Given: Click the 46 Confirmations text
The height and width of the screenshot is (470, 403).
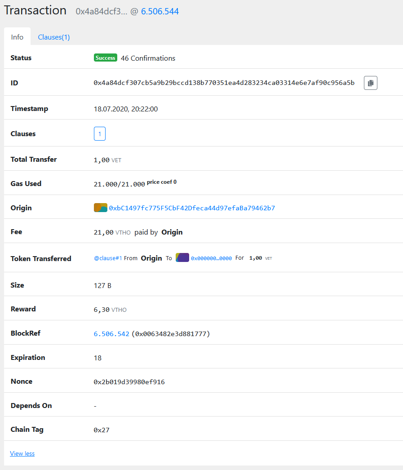Looking at the screenshot, I should click(x=148, y=58).
